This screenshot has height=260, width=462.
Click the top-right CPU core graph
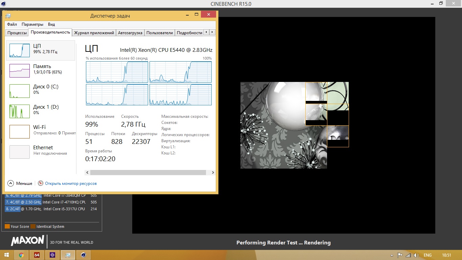181,72
